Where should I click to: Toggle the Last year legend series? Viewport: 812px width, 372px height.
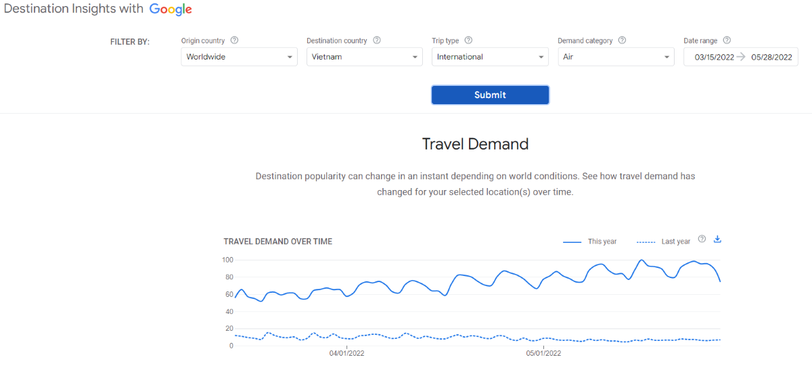(x=663, y=241)
